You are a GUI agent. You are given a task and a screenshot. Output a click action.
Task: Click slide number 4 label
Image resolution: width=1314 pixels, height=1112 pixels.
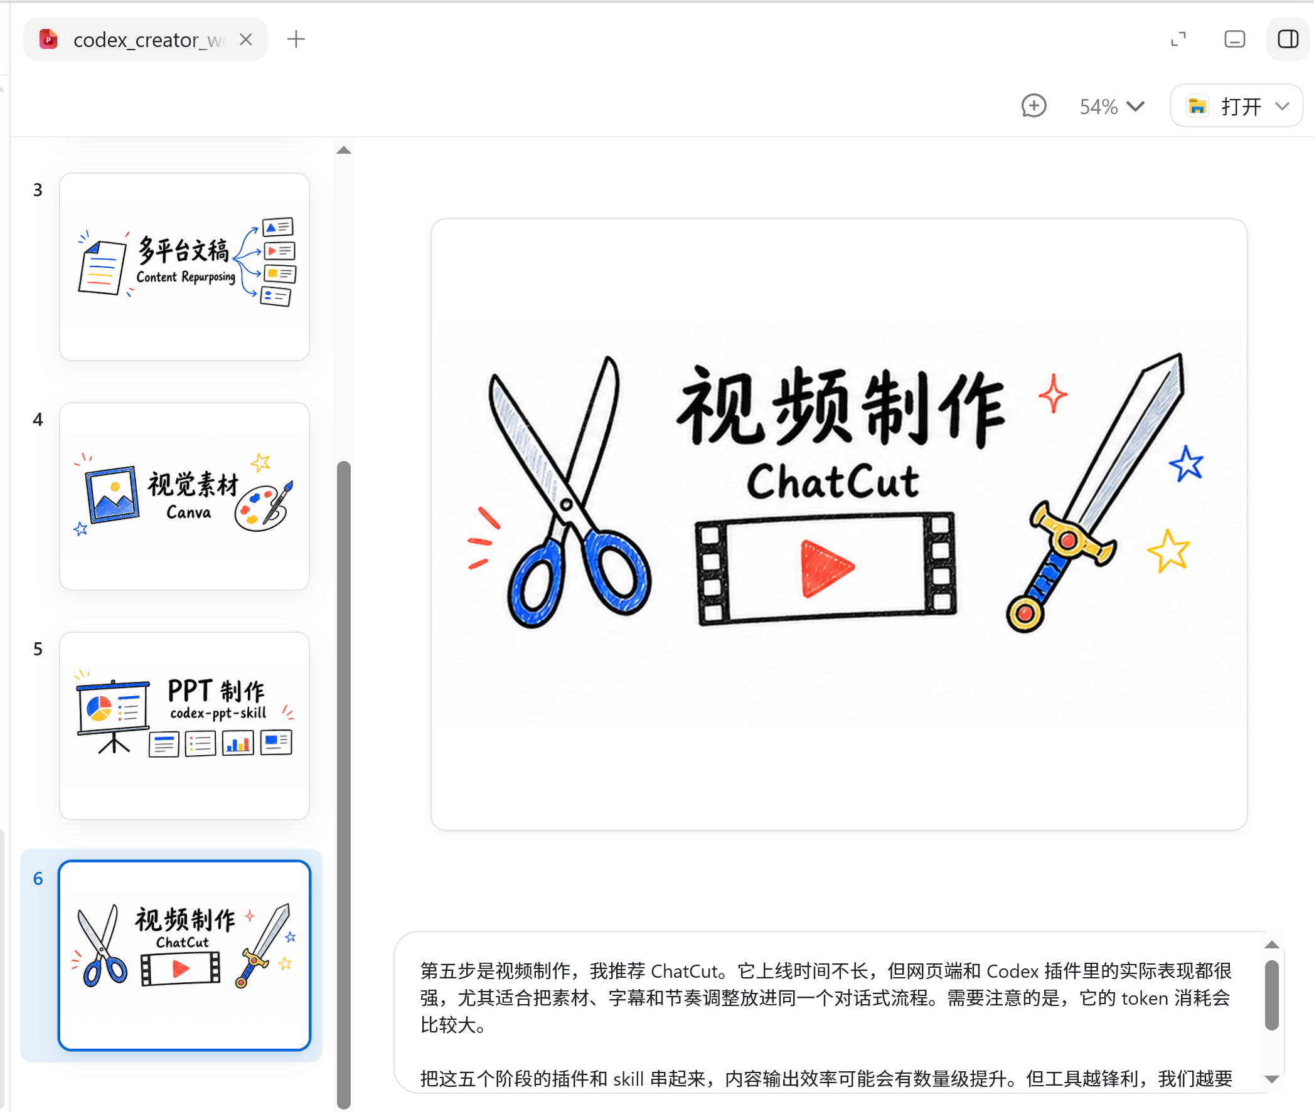coord(38,419)
